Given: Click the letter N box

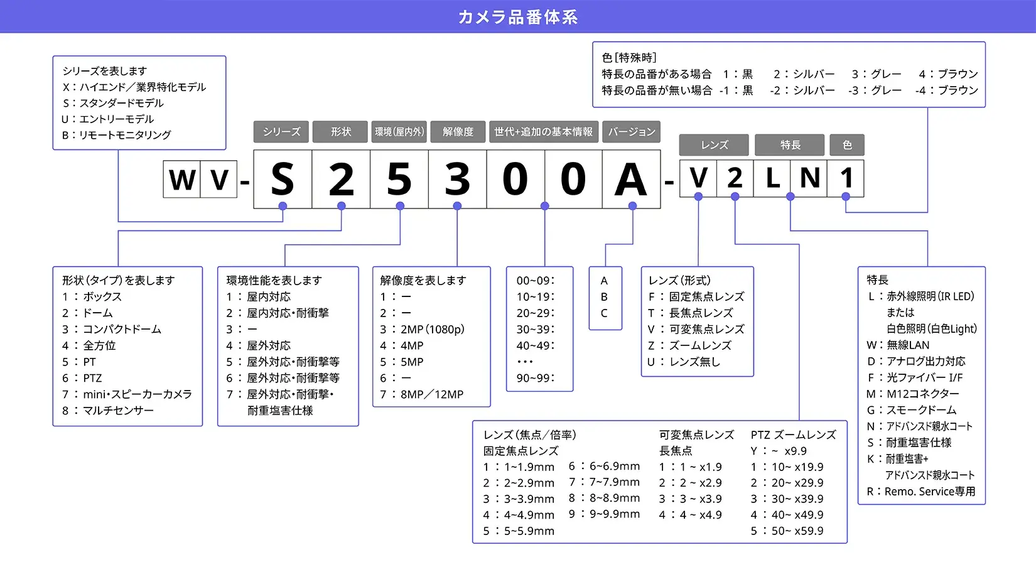Looking at the screenshot, I should pyautogui.click(x=809, y=178).
